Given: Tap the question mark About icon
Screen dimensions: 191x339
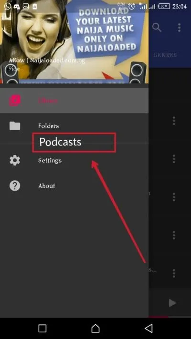Looking at the screenshot, I should pyautogui.click(x=15, y=186).
